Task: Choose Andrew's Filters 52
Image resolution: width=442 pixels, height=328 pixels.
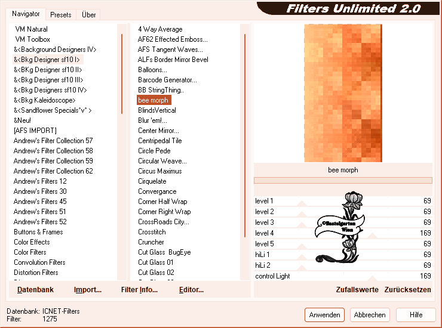Action: [40, 222]
